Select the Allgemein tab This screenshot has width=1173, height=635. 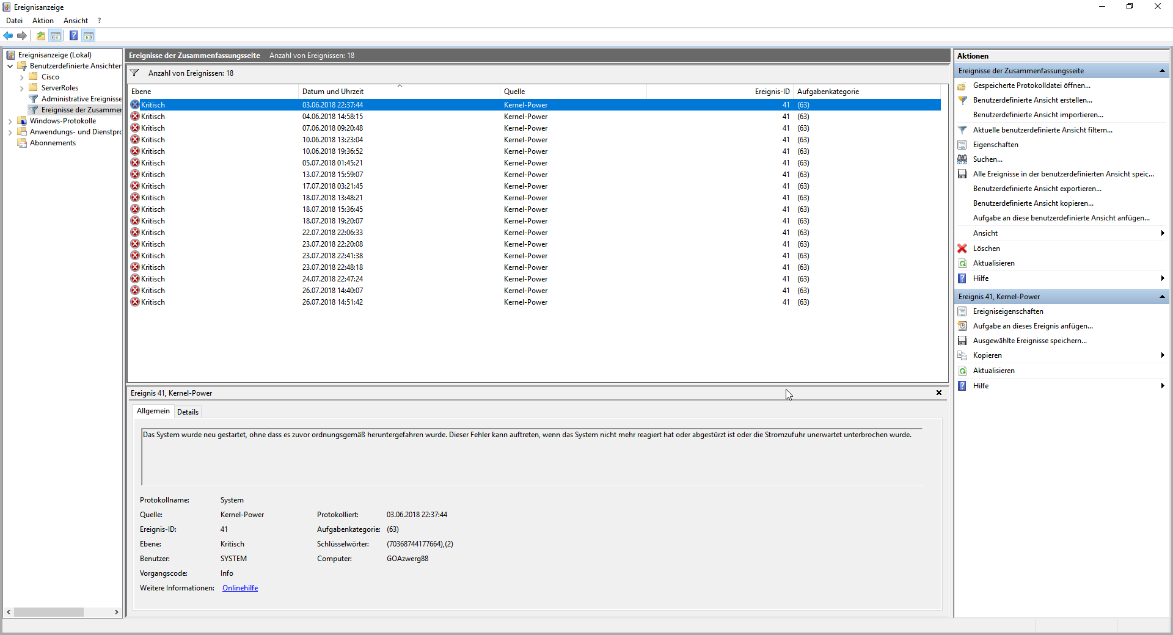(153, 411)
